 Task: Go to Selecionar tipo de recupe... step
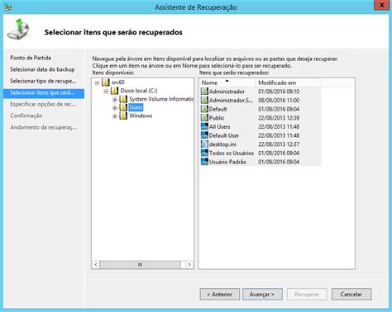pos(43,81)
